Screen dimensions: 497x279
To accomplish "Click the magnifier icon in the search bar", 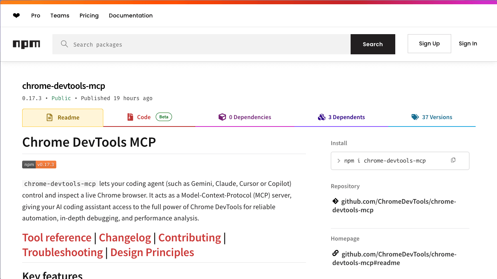I will tap(64, 44).
